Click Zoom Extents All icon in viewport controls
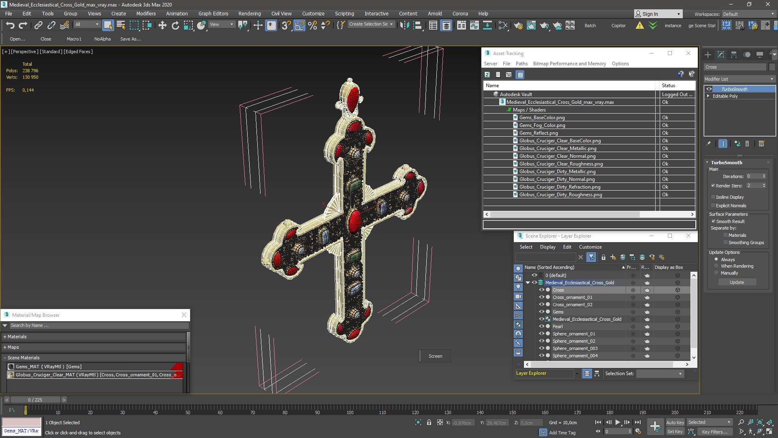 tap(770, 422)
